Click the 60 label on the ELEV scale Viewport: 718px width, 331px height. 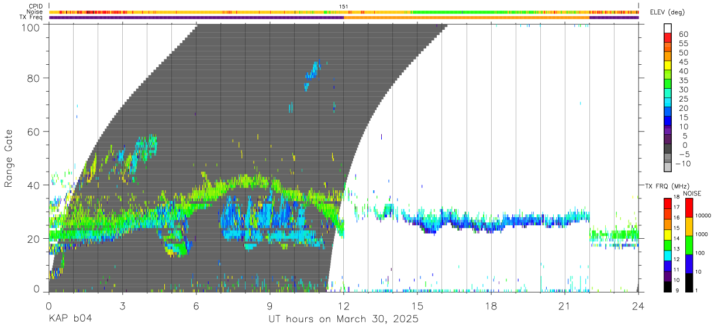pyautogui.click(x=684, y=34)
